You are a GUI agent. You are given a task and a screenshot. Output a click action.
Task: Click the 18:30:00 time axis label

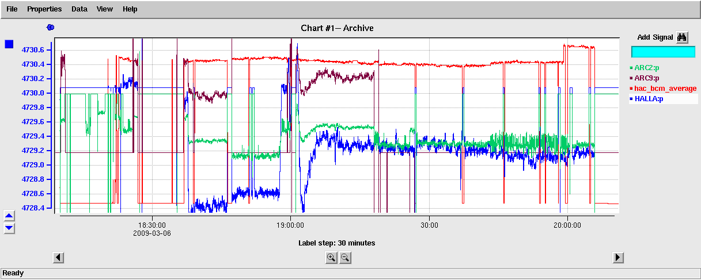click(x=151, y=225)
